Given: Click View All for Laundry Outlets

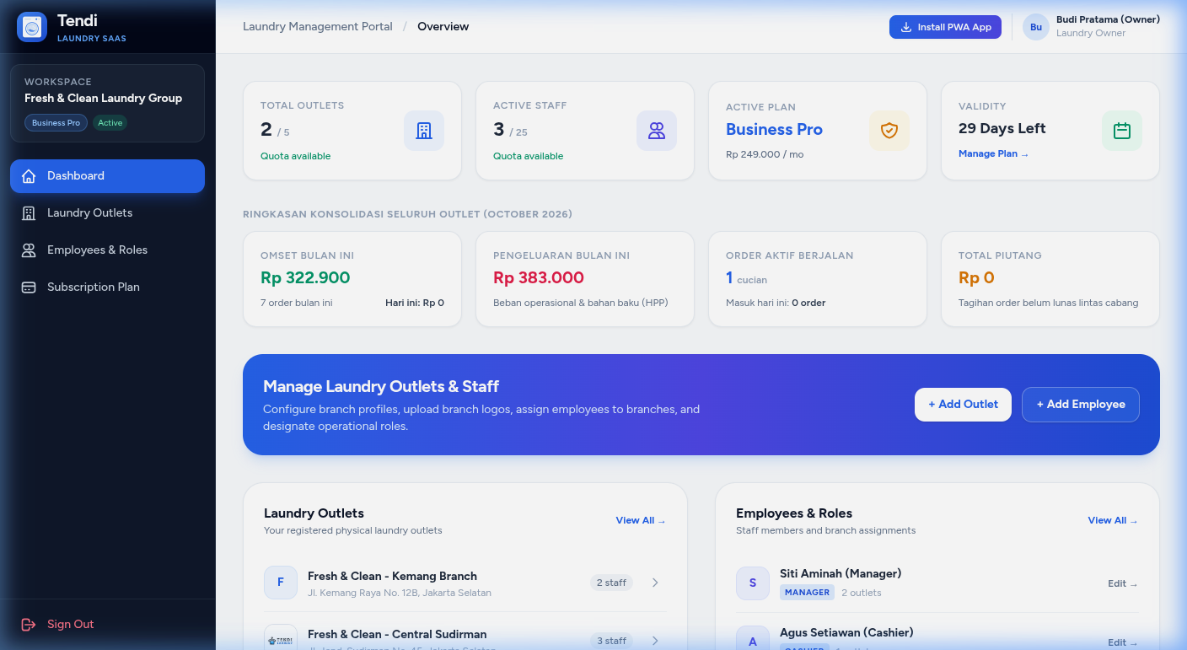Looking at the screenshot, I should (641, 521).
